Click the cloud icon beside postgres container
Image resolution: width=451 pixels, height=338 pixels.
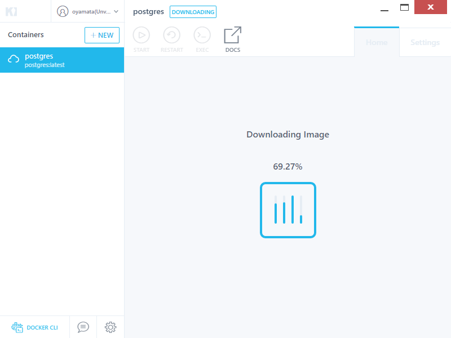(x=13, y=59)
